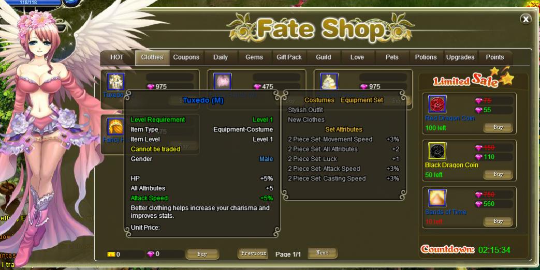
Task: Click the Red Dragon Coin icon
Action: [437, 104]
